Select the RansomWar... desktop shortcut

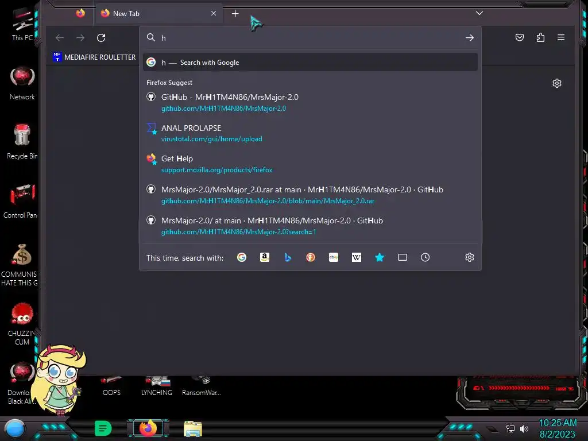click(202, 388)
